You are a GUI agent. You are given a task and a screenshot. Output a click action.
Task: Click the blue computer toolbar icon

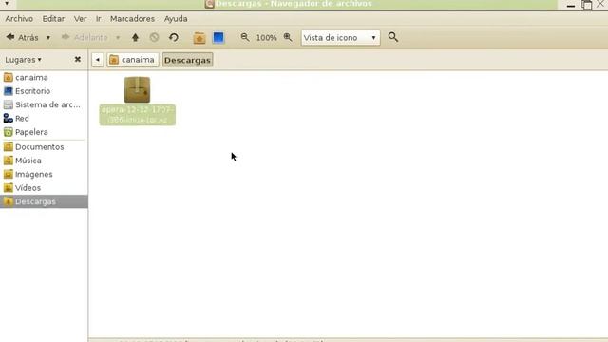(218, 38)
